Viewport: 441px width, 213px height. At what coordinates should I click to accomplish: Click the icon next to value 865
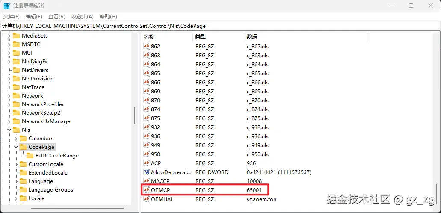pos(147,74)
